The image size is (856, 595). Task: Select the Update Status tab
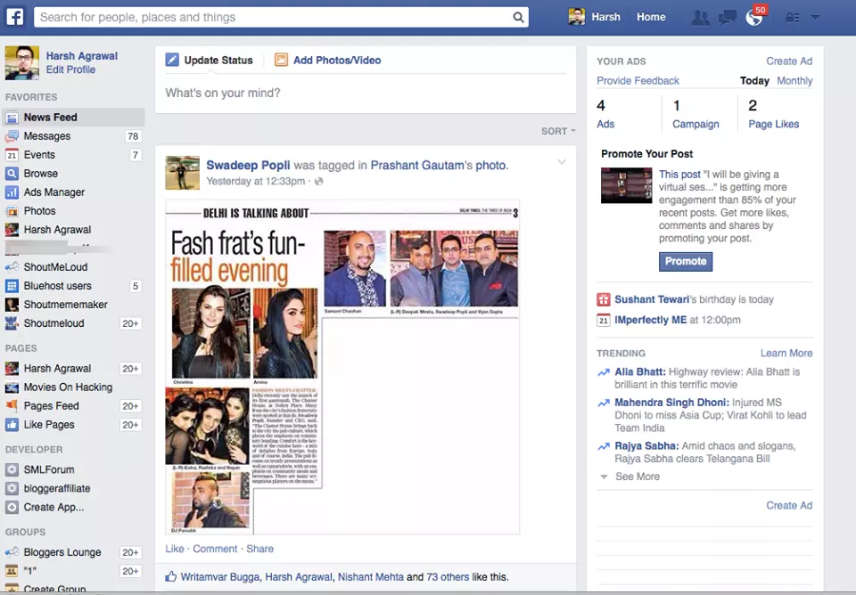tap(210, 60)
